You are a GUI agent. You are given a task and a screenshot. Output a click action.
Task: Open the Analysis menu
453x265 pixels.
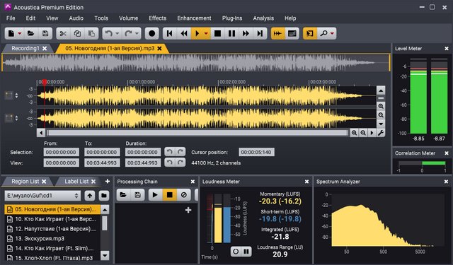263,18
